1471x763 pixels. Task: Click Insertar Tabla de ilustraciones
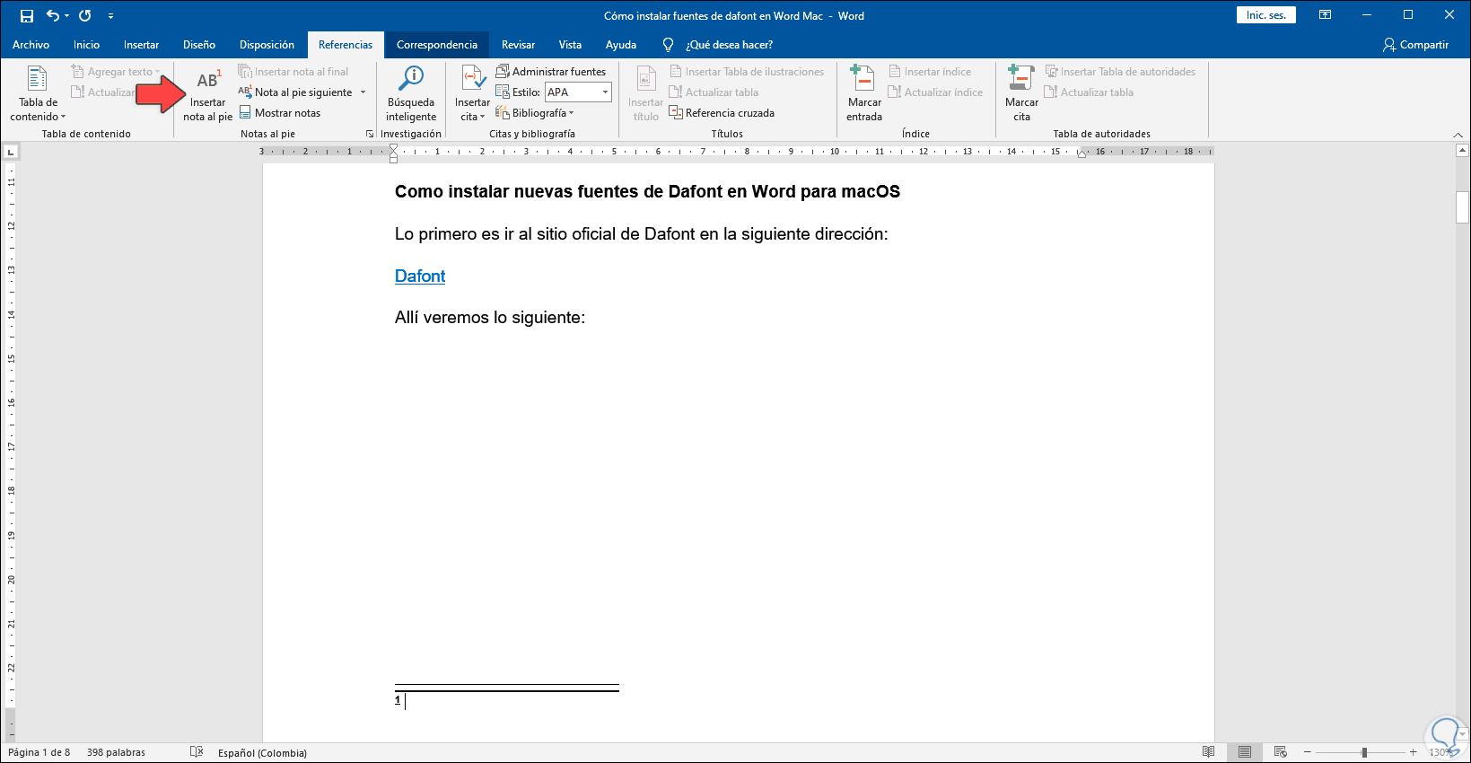747,72
